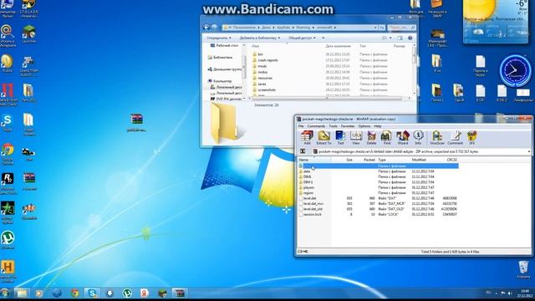
Task: Click Explorer toolbar overflow chevron
Action: click(x=324, y=38)
